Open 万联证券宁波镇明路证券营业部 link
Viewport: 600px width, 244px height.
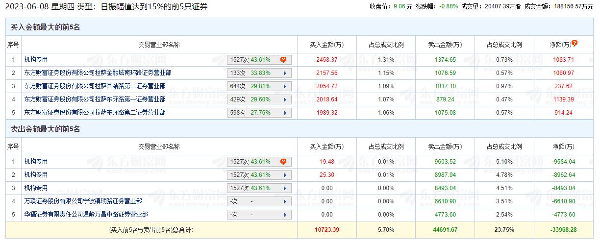point(83,201)
